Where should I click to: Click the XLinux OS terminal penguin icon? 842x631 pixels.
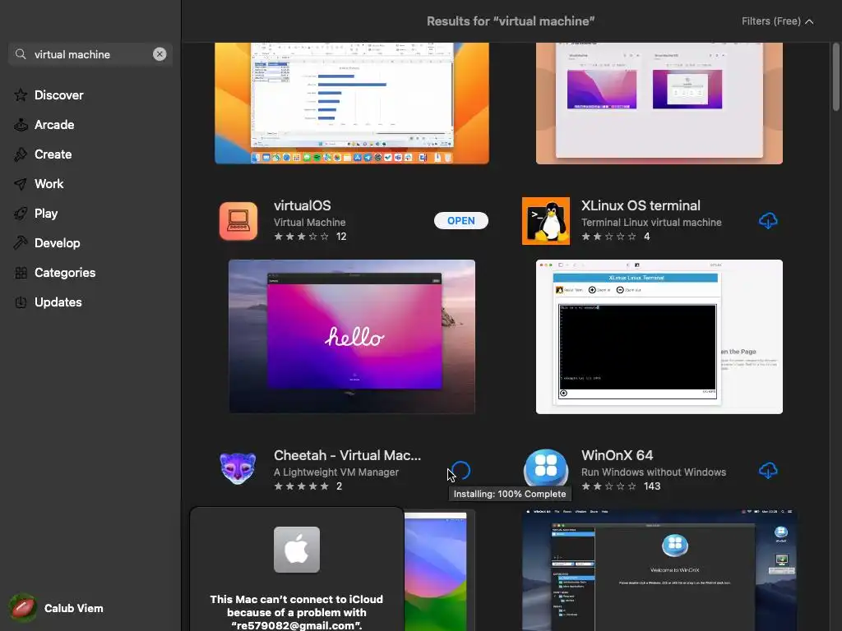pyautogui.click(x=546, y=220)
